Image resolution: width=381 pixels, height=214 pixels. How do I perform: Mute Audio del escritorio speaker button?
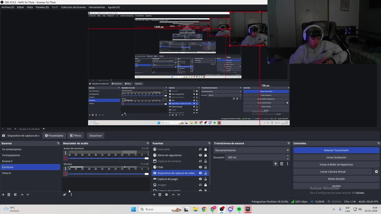tap(65, 158)
